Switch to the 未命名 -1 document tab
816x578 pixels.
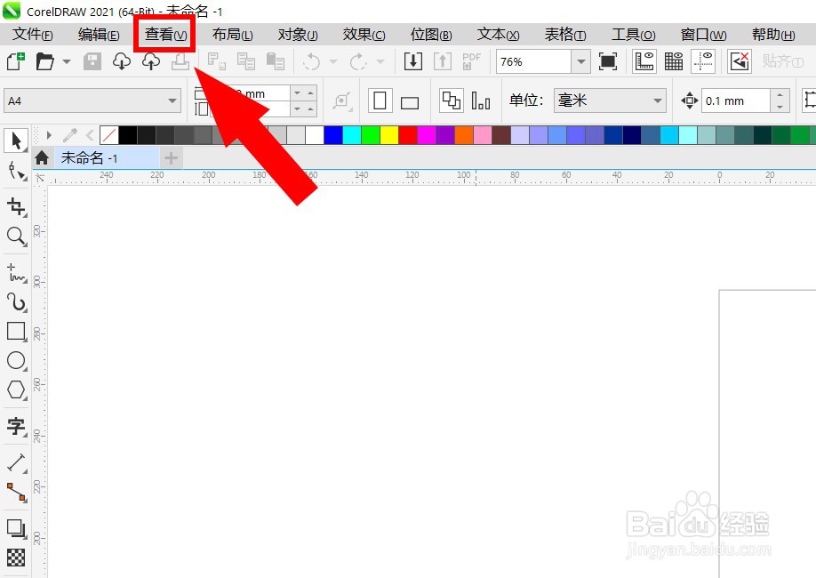point(106,157)
